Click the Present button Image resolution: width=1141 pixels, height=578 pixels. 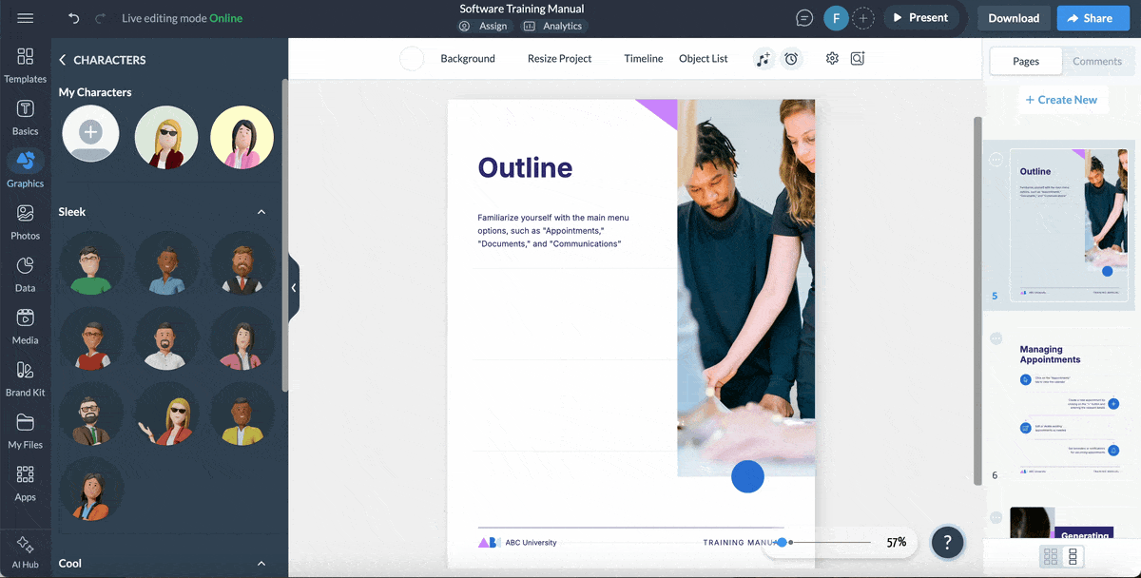pyautogui.click(x=919, y=17)
